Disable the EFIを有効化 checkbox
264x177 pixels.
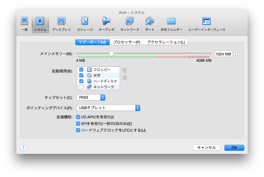[x=78, y=123]
